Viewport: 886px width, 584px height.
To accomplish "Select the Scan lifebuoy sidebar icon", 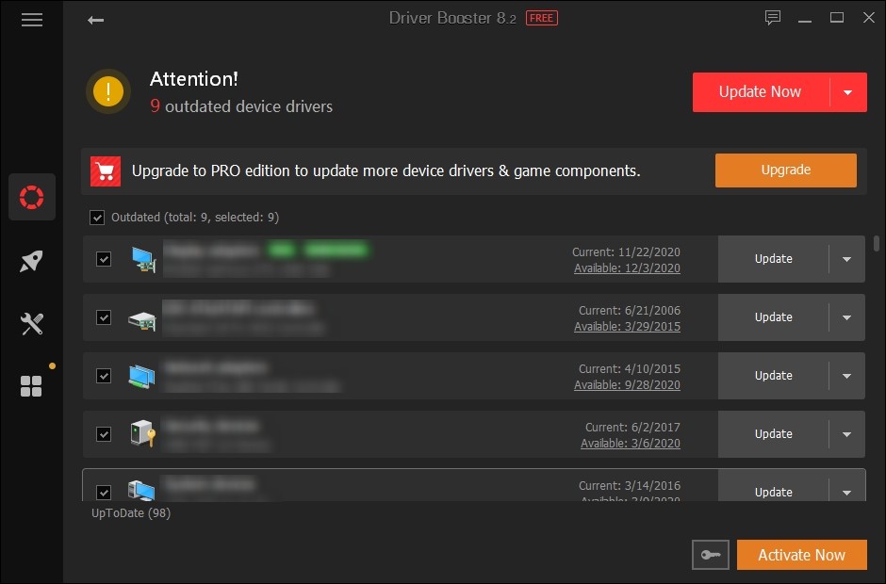I will pyautogui.click(x=32, y=197).
